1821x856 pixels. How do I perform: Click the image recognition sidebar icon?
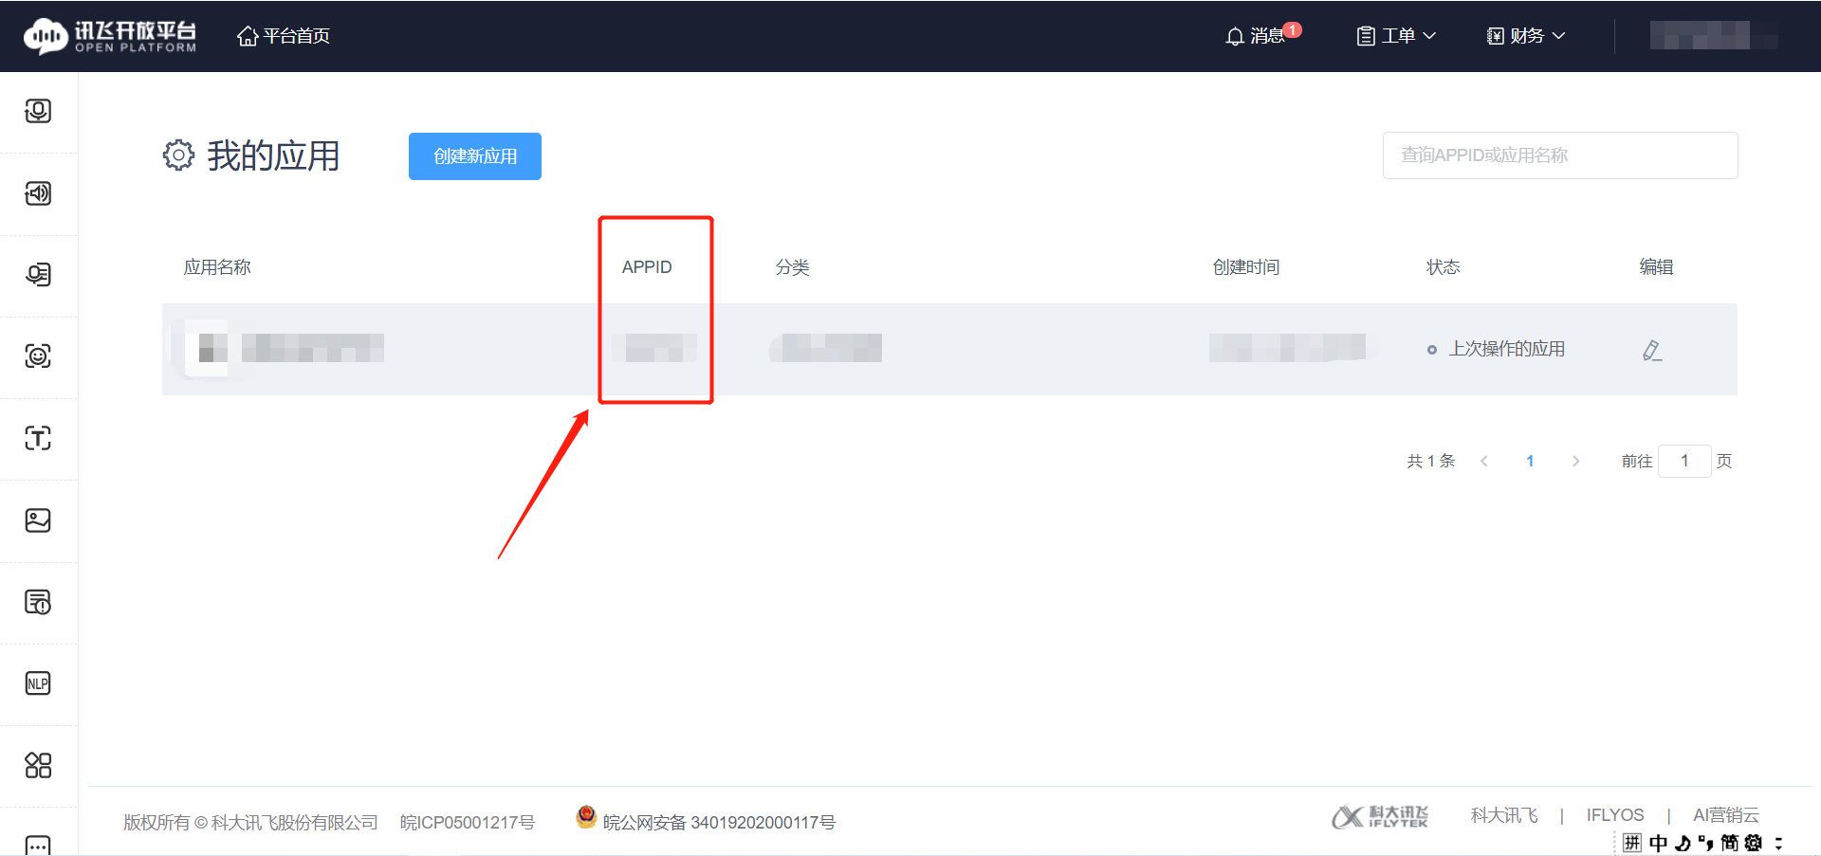[x=38, y=520]
